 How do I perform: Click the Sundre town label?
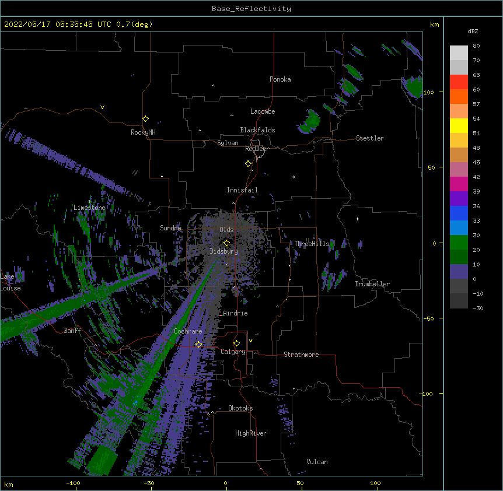point(170,228)
